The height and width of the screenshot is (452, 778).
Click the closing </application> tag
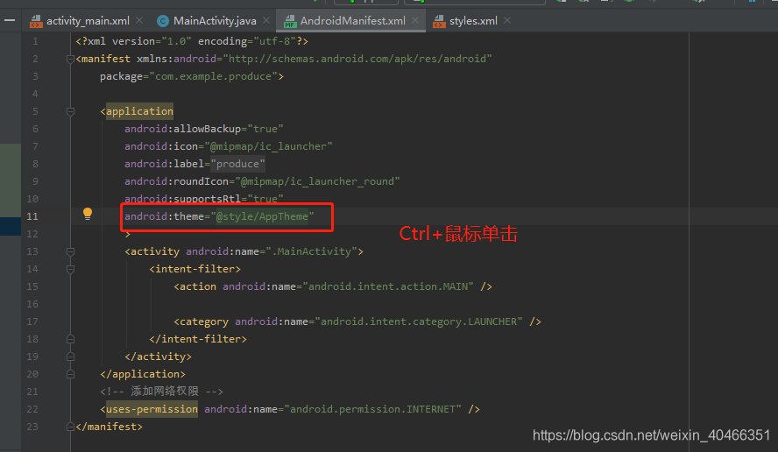click(143, 374)
